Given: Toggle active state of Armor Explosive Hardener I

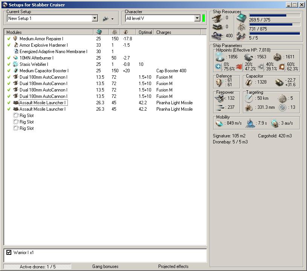Looking at the screenshot, I should click(9, 45).
